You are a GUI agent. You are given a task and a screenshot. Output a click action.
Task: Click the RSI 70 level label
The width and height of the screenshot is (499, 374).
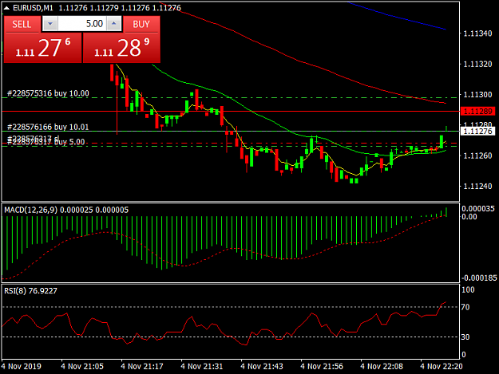point(465,307)
